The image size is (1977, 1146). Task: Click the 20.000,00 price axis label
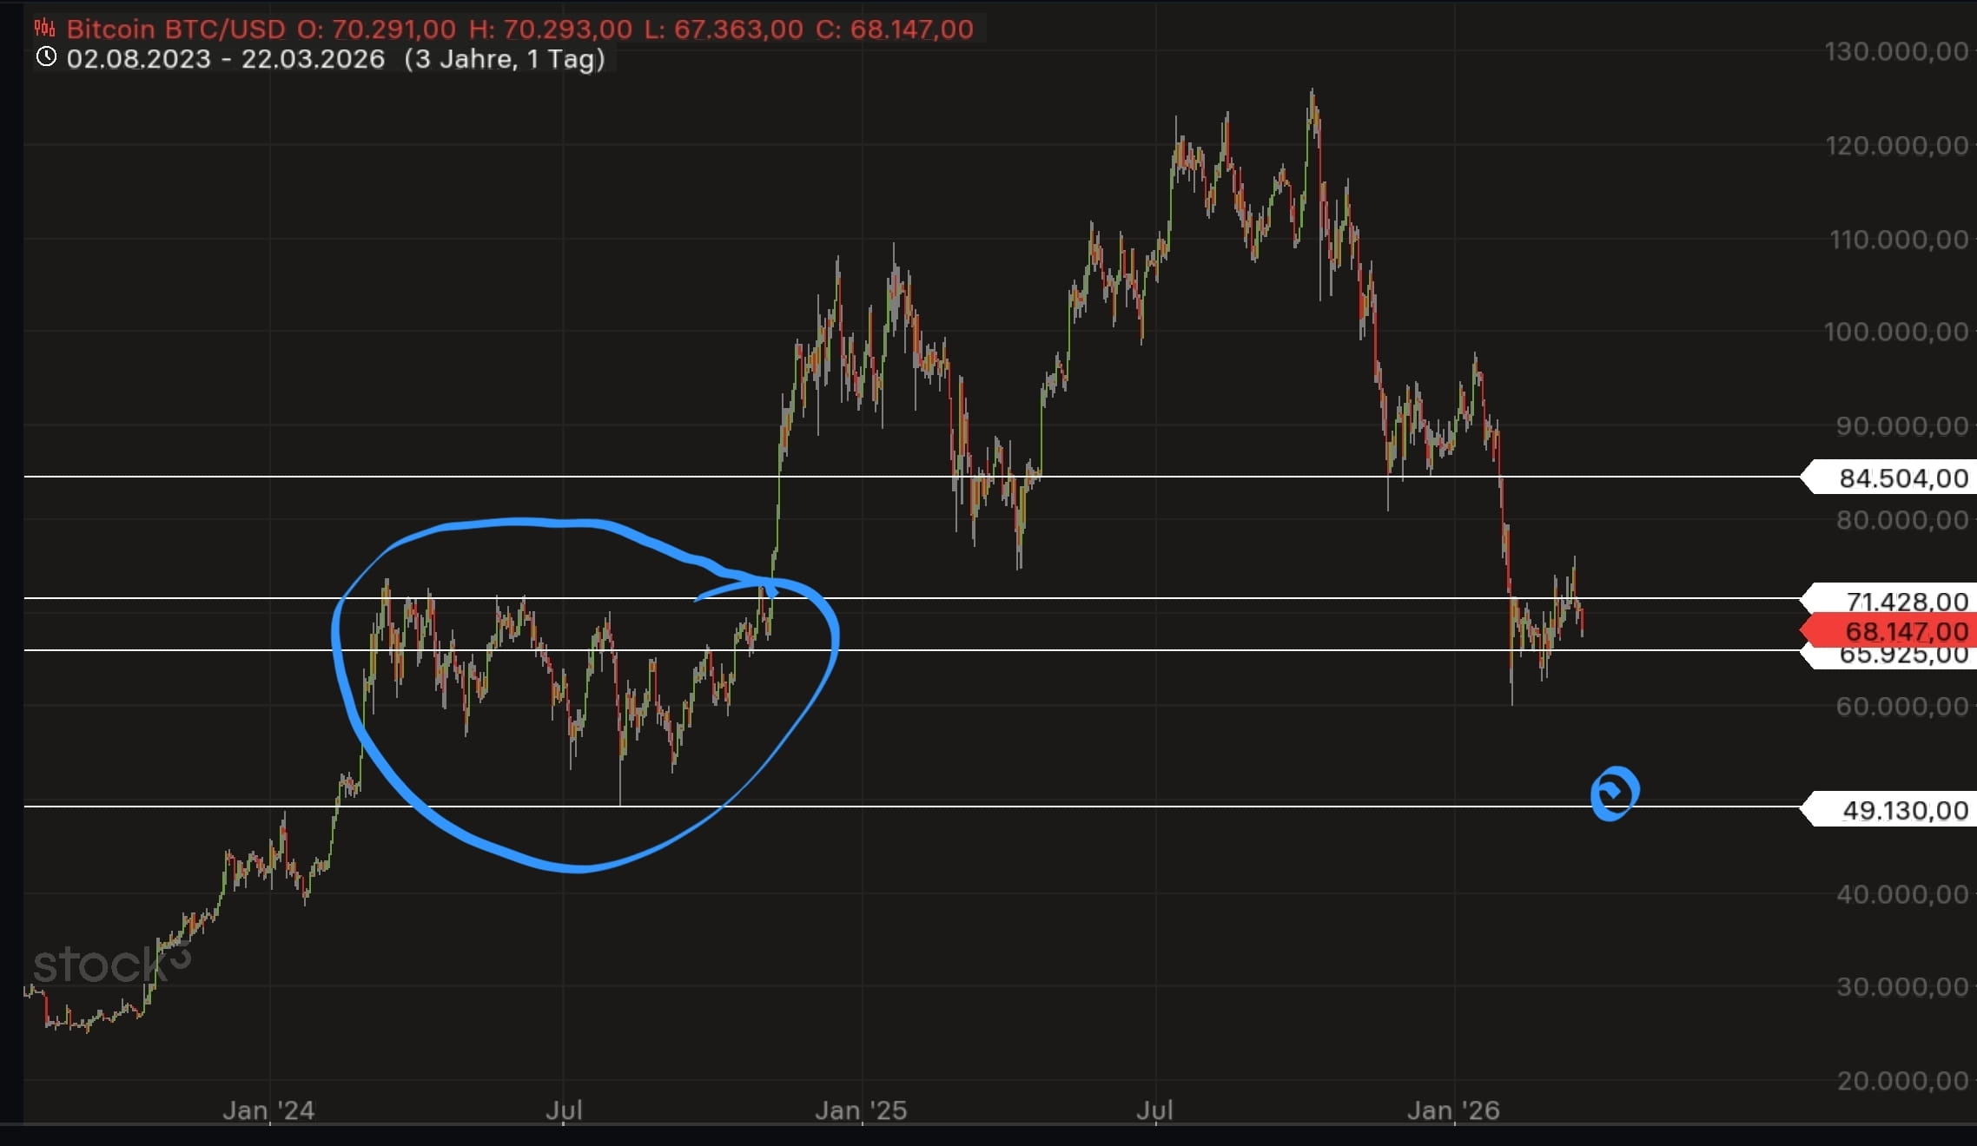click(1901, 1080)
